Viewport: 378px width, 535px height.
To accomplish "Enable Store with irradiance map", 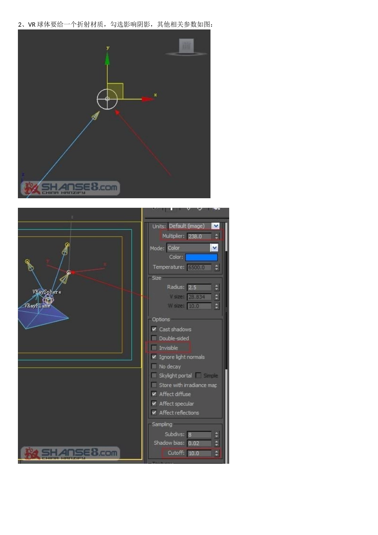I will point(154,385).
